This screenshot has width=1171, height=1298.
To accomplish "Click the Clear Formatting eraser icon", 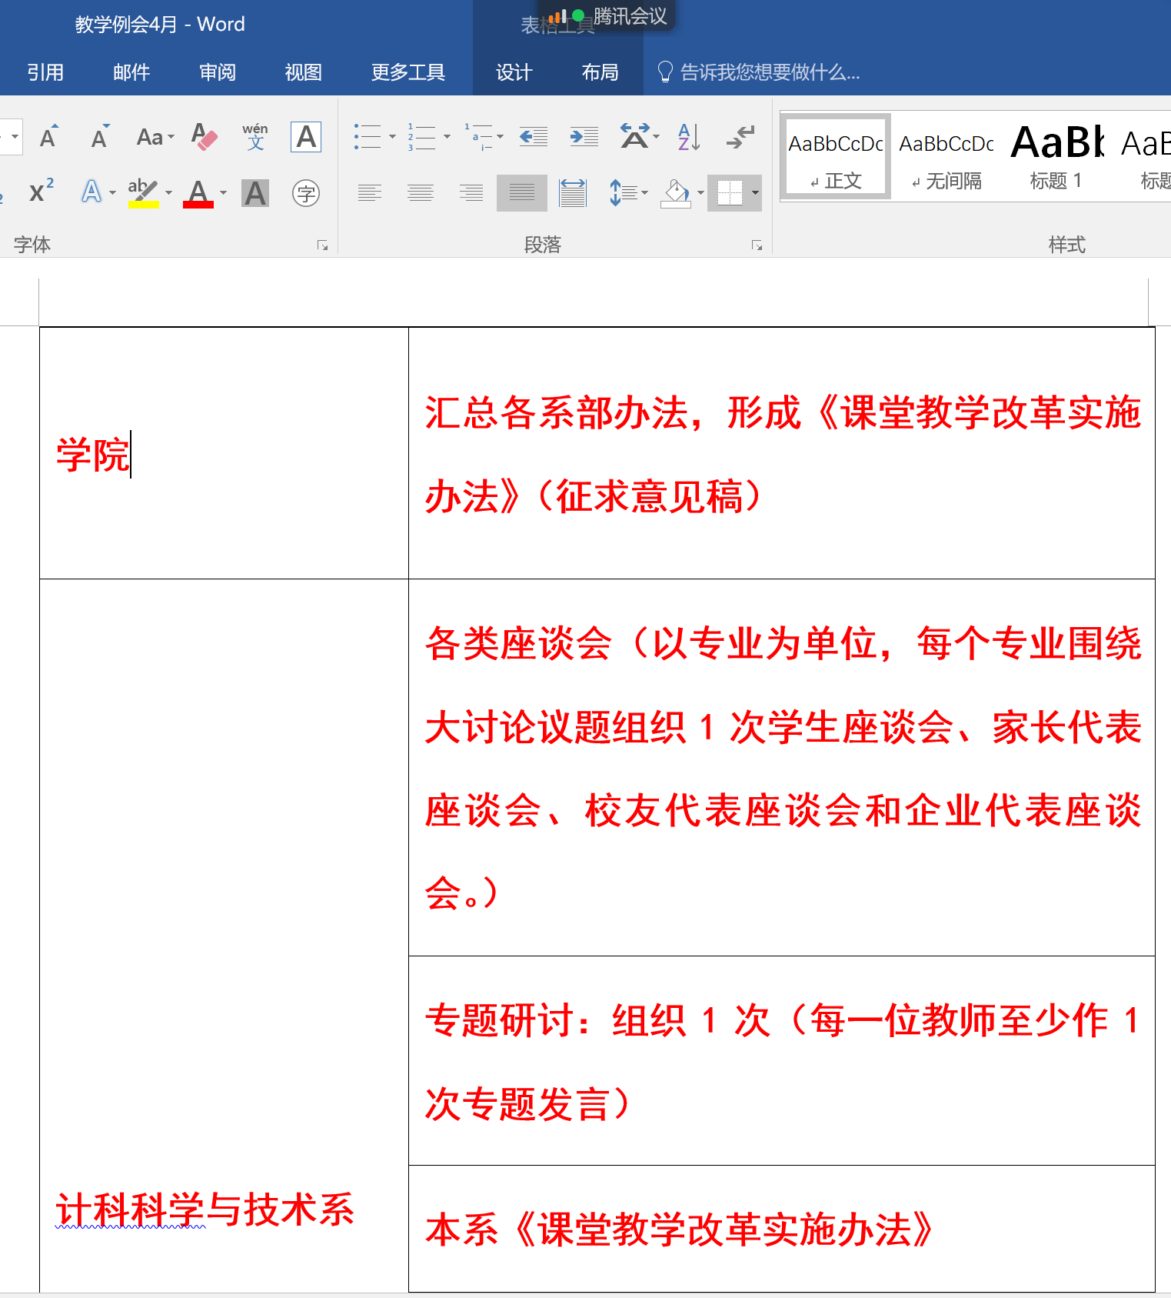I will (204, 137).
